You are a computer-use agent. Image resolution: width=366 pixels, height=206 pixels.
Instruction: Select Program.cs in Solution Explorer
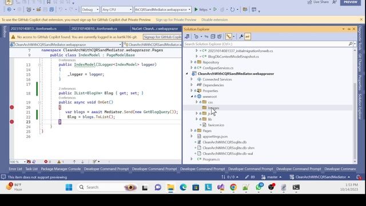[x=211, y=159]
